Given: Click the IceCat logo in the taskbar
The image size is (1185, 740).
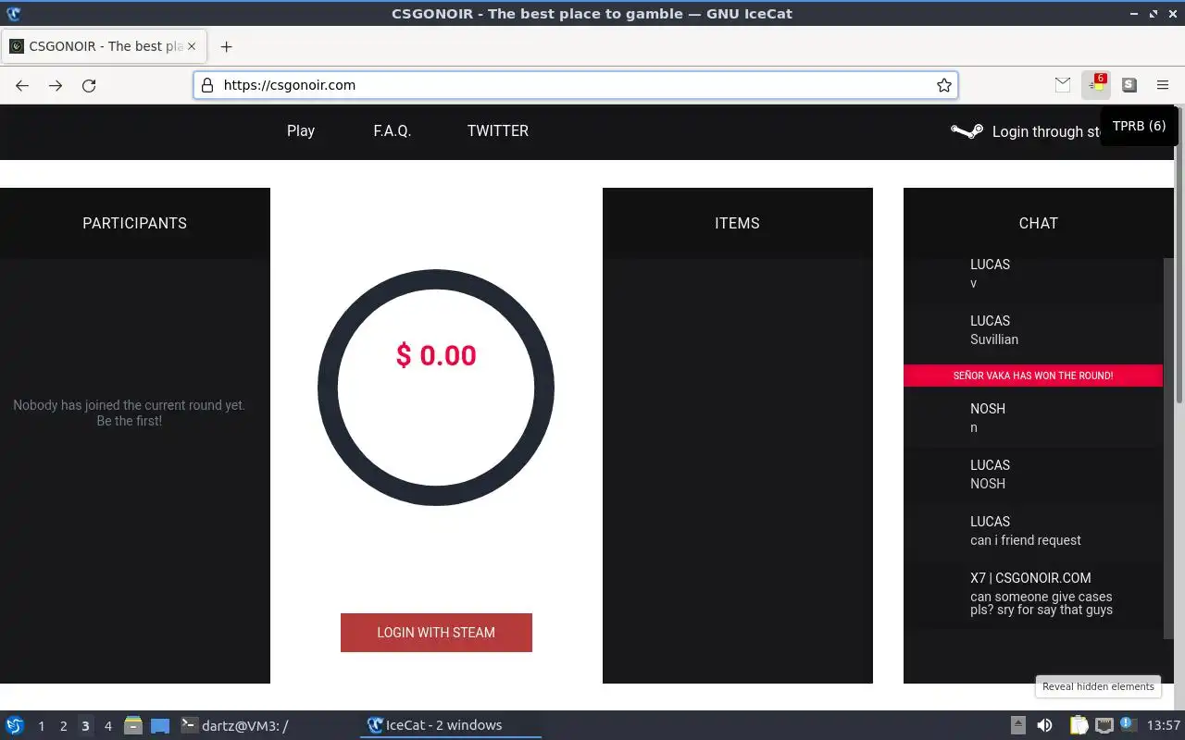Looking at the screenshot, I should point(375,725).
